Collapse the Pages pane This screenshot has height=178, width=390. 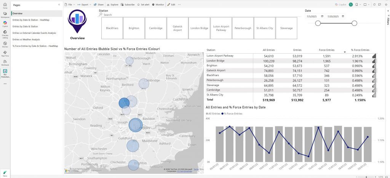click(59, 5)
